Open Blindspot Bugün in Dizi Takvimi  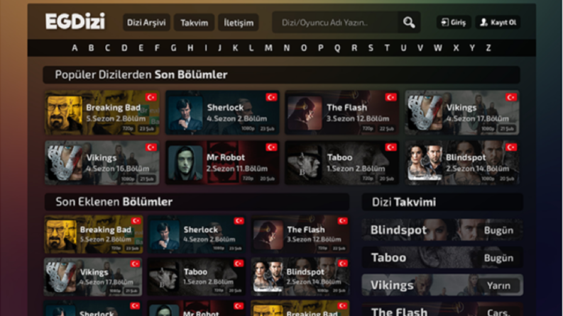[442, 230]
